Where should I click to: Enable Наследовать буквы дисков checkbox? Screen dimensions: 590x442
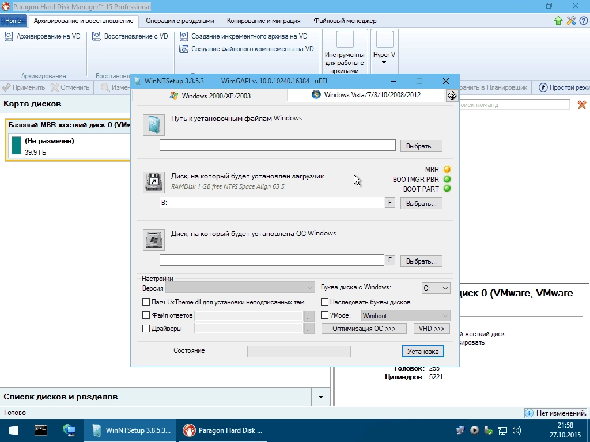tap(325, 302)
